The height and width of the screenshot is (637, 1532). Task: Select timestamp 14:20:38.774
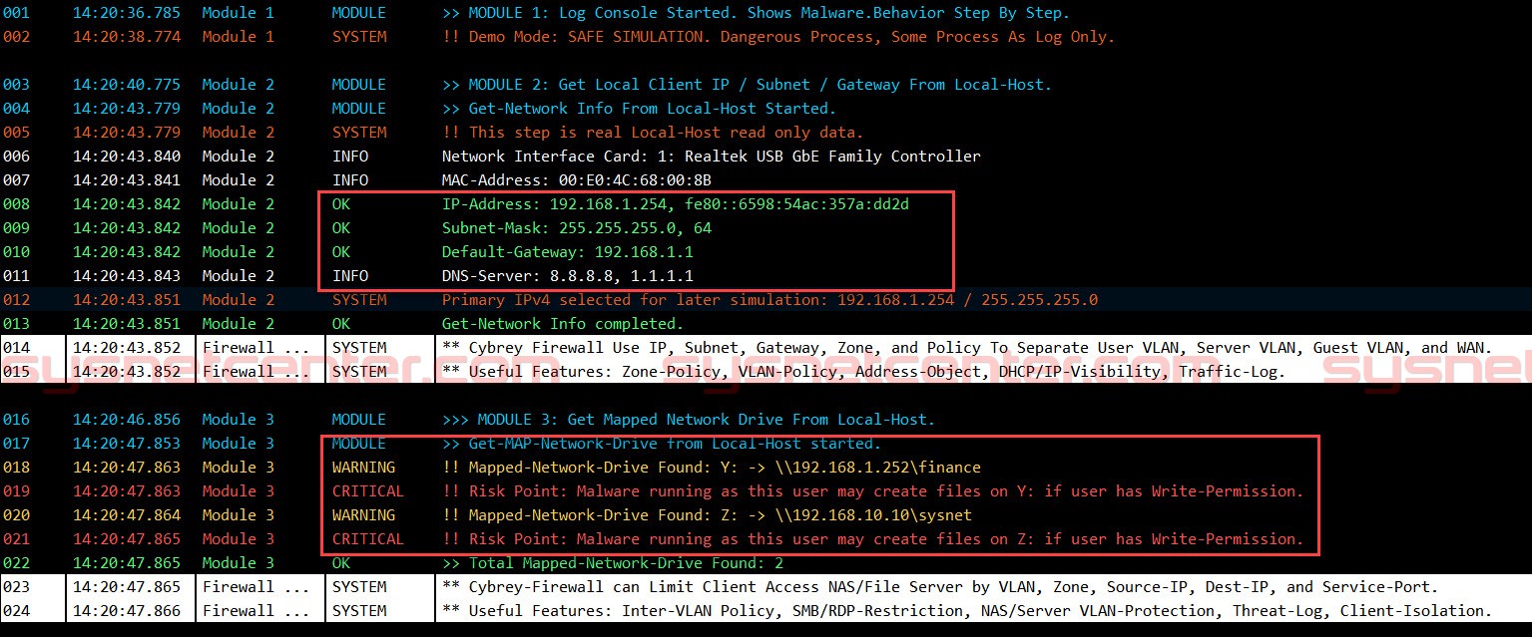[127, 37]
